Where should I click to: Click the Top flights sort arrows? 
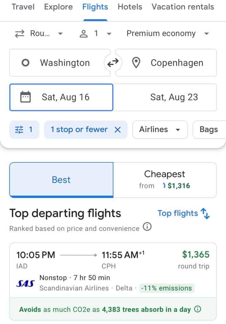click(206, 214)
